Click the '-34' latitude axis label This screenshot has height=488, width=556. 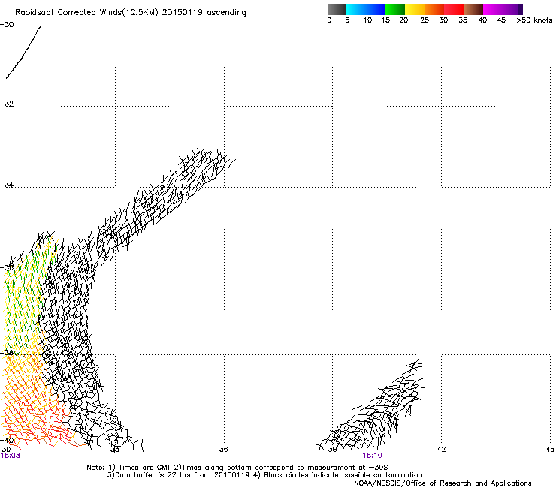point(7,185)
